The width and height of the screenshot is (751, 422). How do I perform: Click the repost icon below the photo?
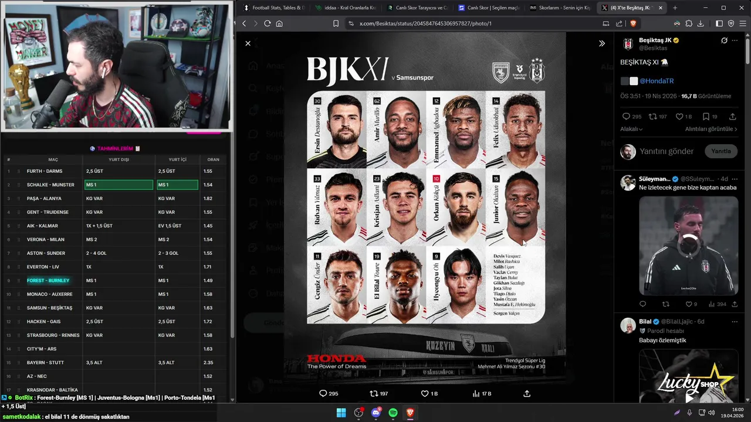point(374,393)
